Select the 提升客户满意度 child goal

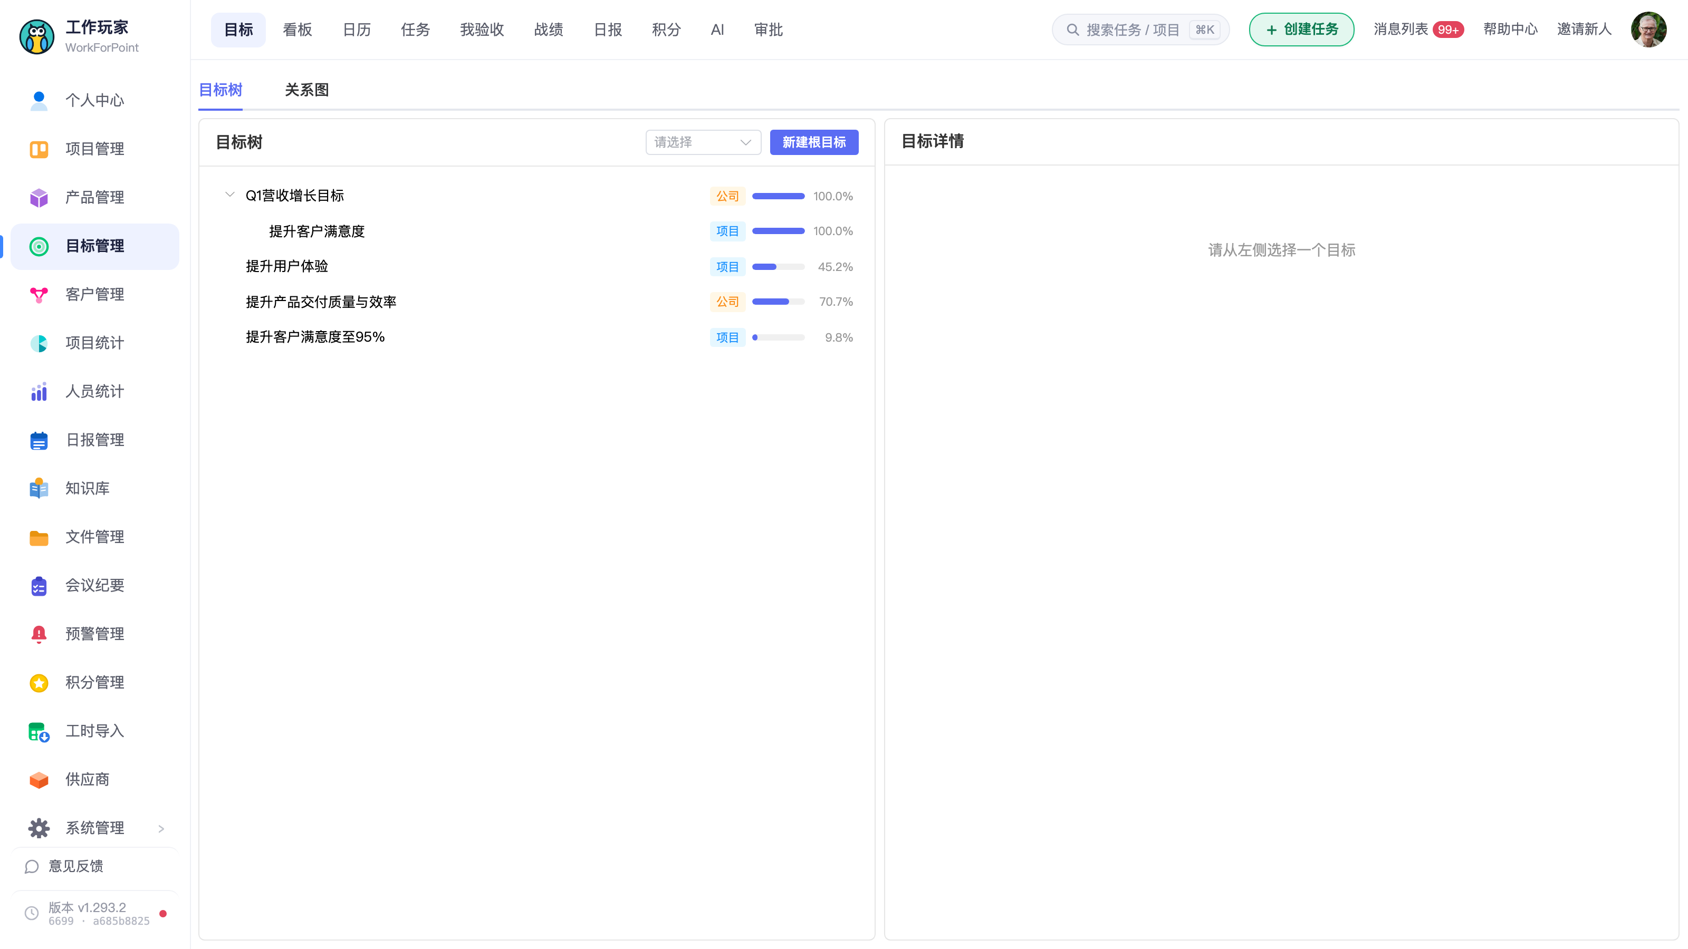tap(316, 231)
